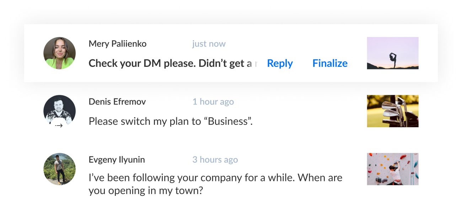This screenshot has width=462, height=214.
Task: Click Mery Paliienko's profile avatar
Action: click(59, 53)
